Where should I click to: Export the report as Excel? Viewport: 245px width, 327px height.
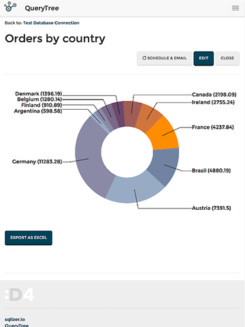click(29, 238)
